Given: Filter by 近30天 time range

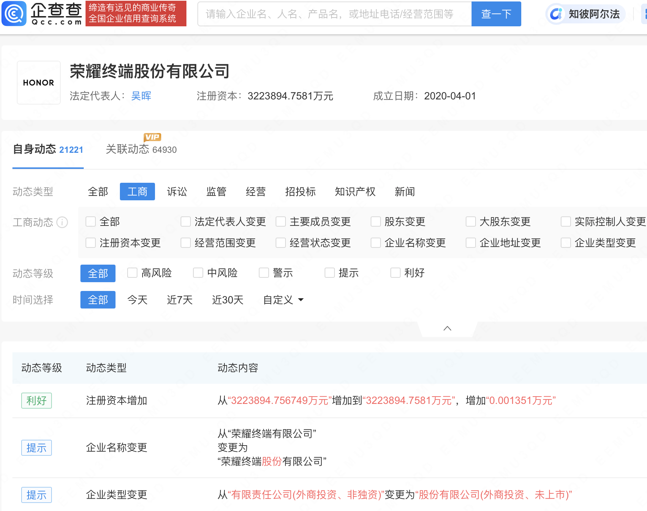Looking at the screenshot, I should (228, 300).
